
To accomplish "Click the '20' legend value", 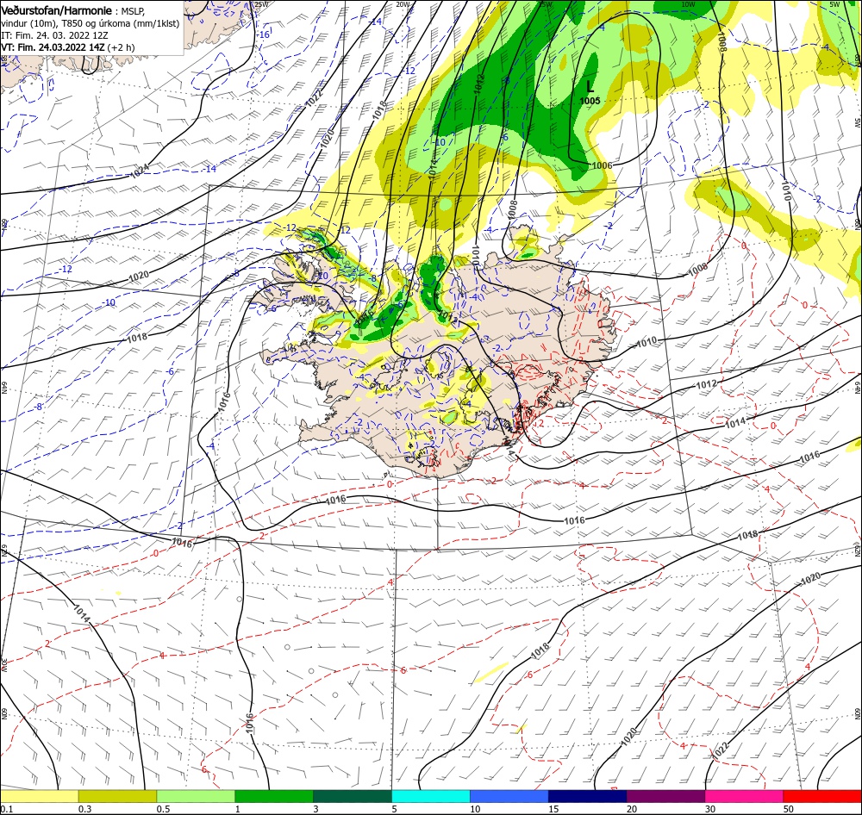I will pos(632,809).
